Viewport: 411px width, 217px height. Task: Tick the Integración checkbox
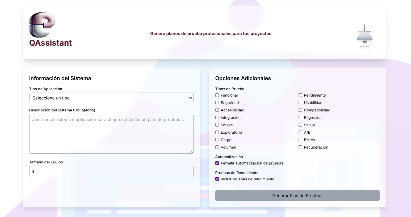point(217,118)
